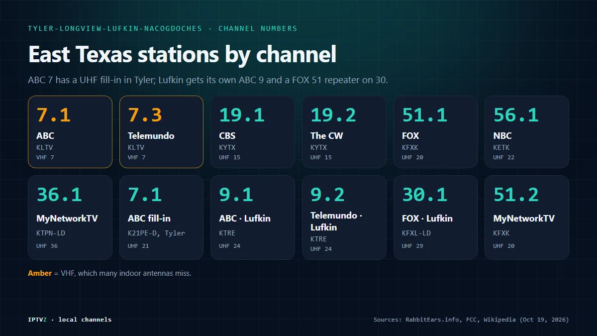
Task: Click the Tyler-Longview-Lufkin-Nacogdoches header label
Action: point(163,28)
